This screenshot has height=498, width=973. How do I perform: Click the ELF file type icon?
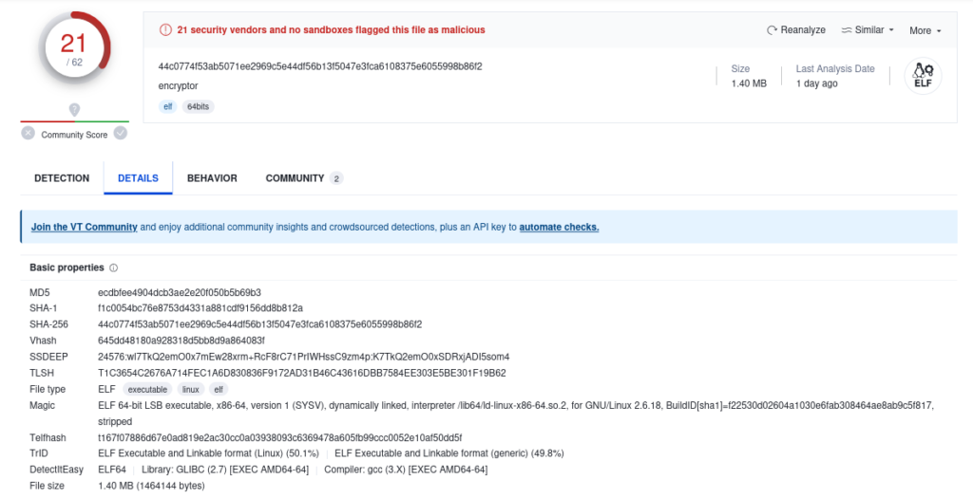point(923,76)
